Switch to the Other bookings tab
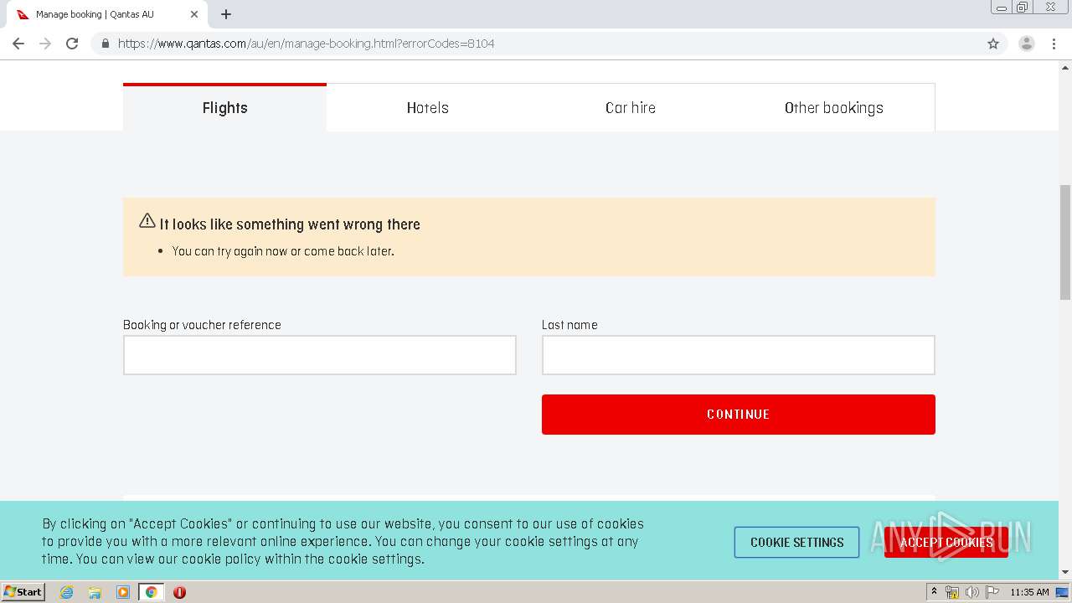Viewport: 1072px width, 603px height. pyautogui.click(x=834, y=107)
